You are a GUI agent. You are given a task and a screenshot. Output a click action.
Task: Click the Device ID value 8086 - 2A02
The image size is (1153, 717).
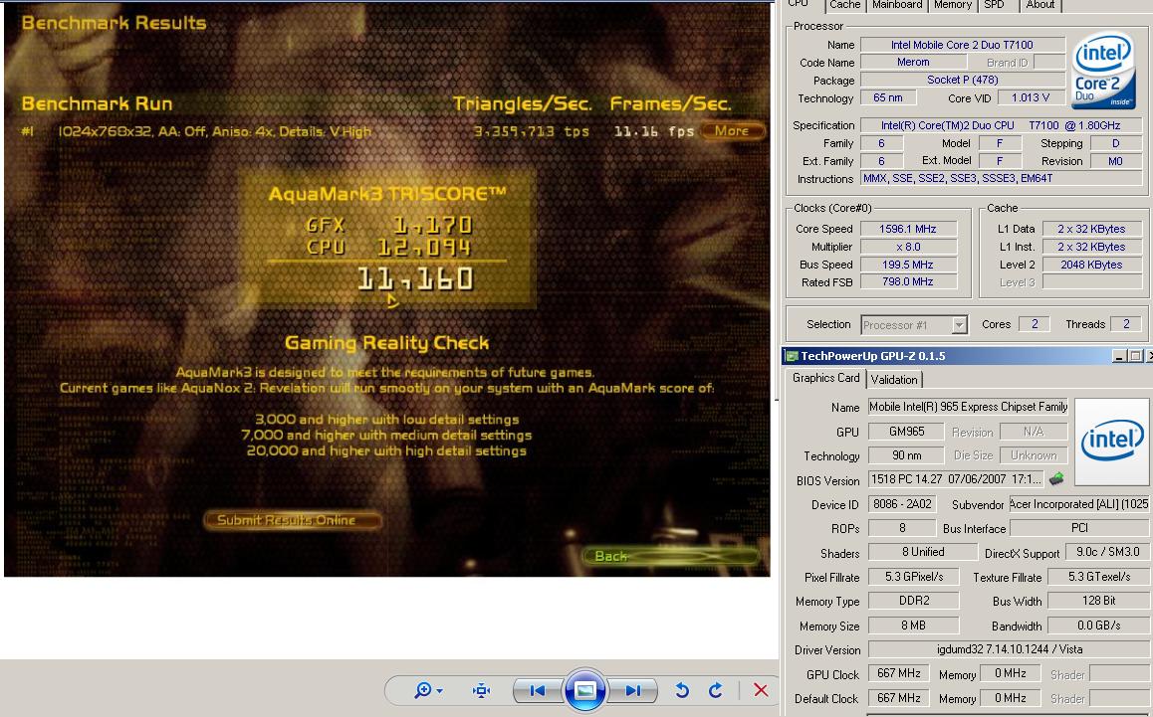coord(902,505)
